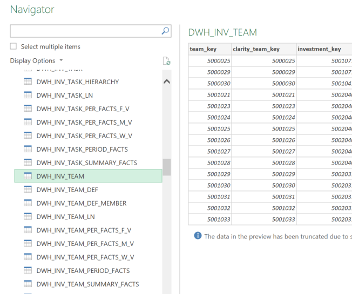The width and height of the screenshot is (352, 294).
Task: Click table icon beside DWH_INV_TEAM_LN
Action: pos(28,216)
